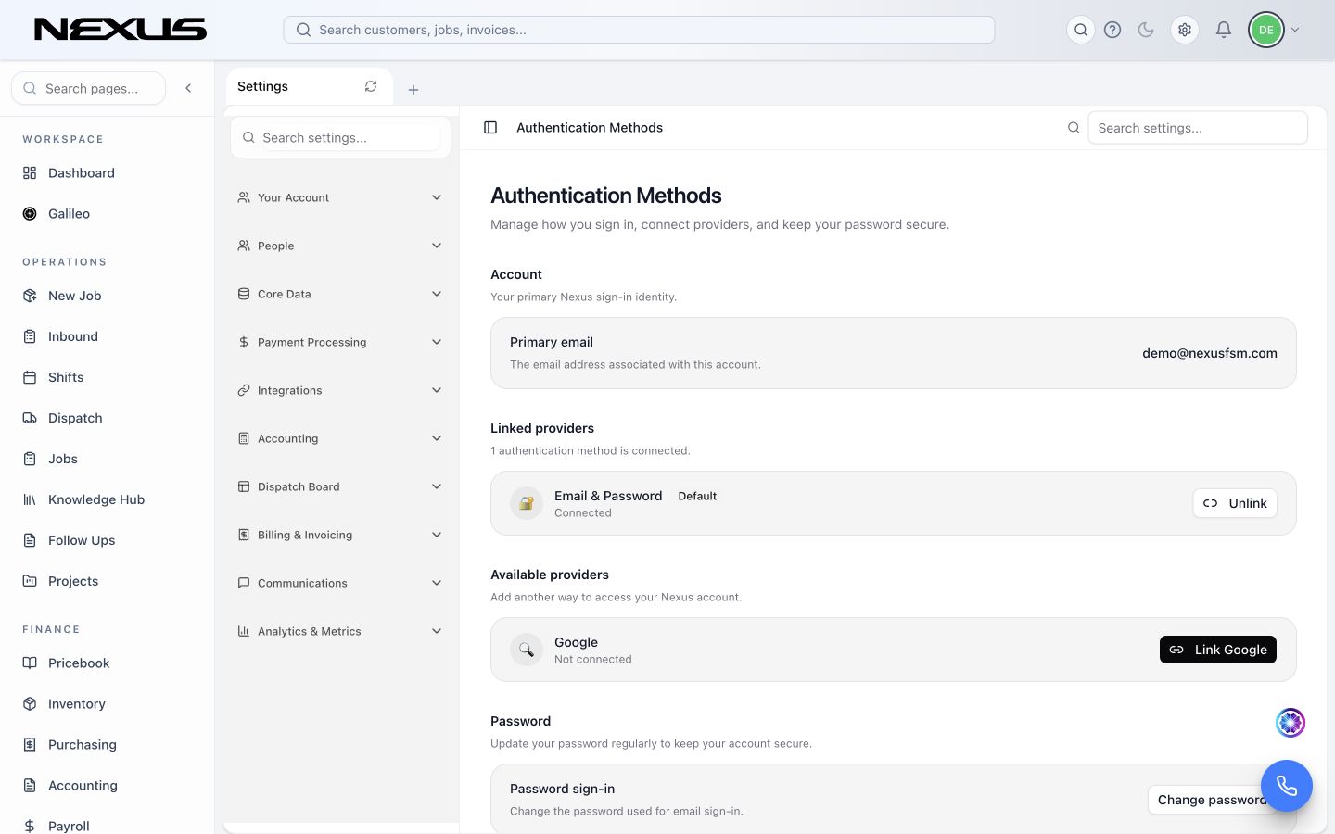The height and width of the screenshot is (834, 1335).
Task: Open the help question mark icon
Action: pyautogui.click(x=1112, y=30)
